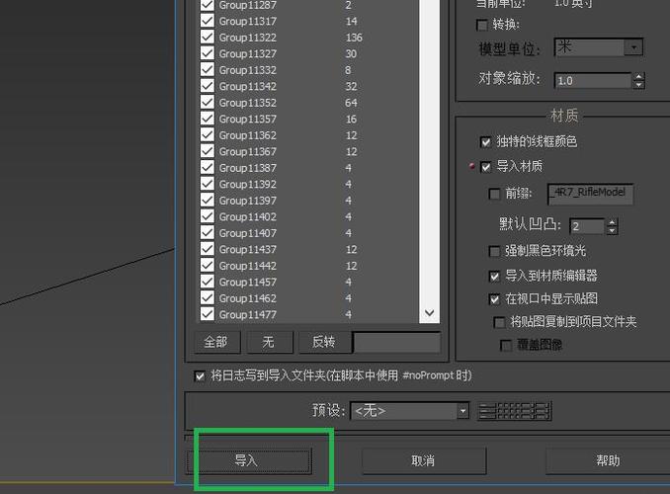This screenshot has width=670, height=494.
Task: Uncheck the Group11437 checkbox
Action: coord(208,249)
